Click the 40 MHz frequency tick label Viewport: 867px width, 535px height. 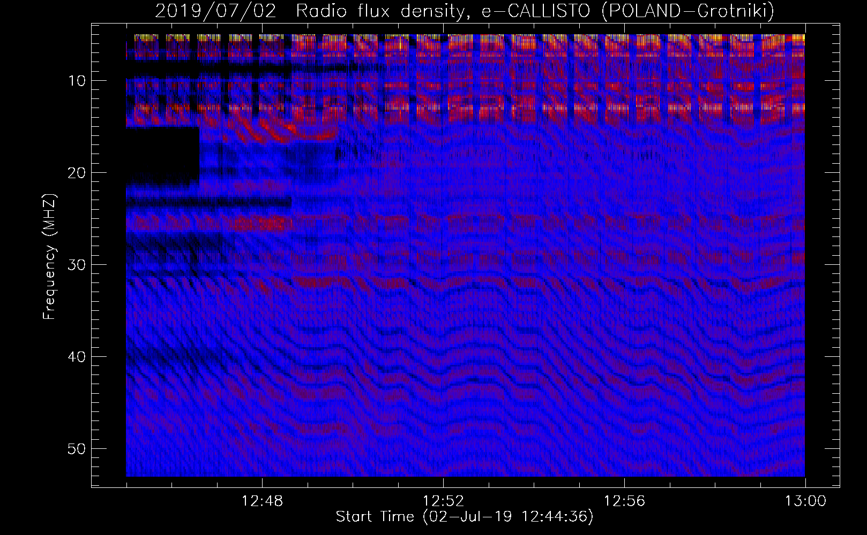click(x=77, y=357)
